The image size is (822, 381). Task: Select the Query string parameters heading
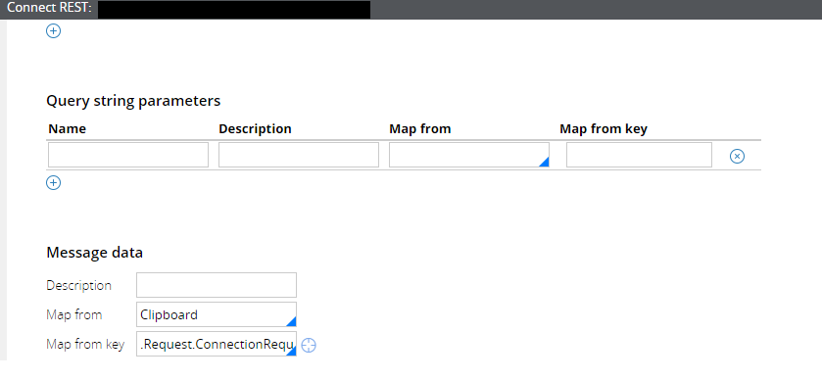coord(133,101)
